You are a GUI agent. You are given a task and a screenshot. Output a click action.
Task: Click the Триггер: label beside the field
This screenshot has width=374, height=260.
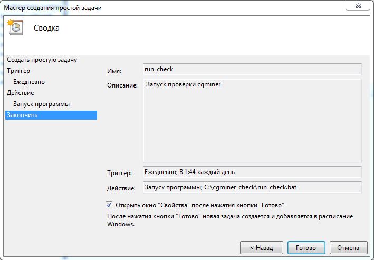pos(120,173)
